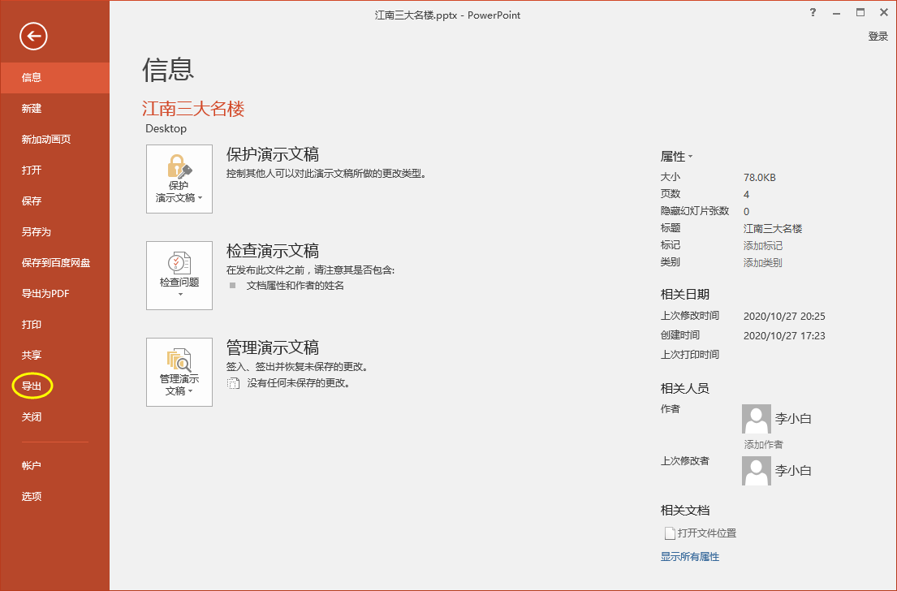Click the PowerPoint help question mark icon
The width and height of the screenshot is (897, 591).
[813, 14]
